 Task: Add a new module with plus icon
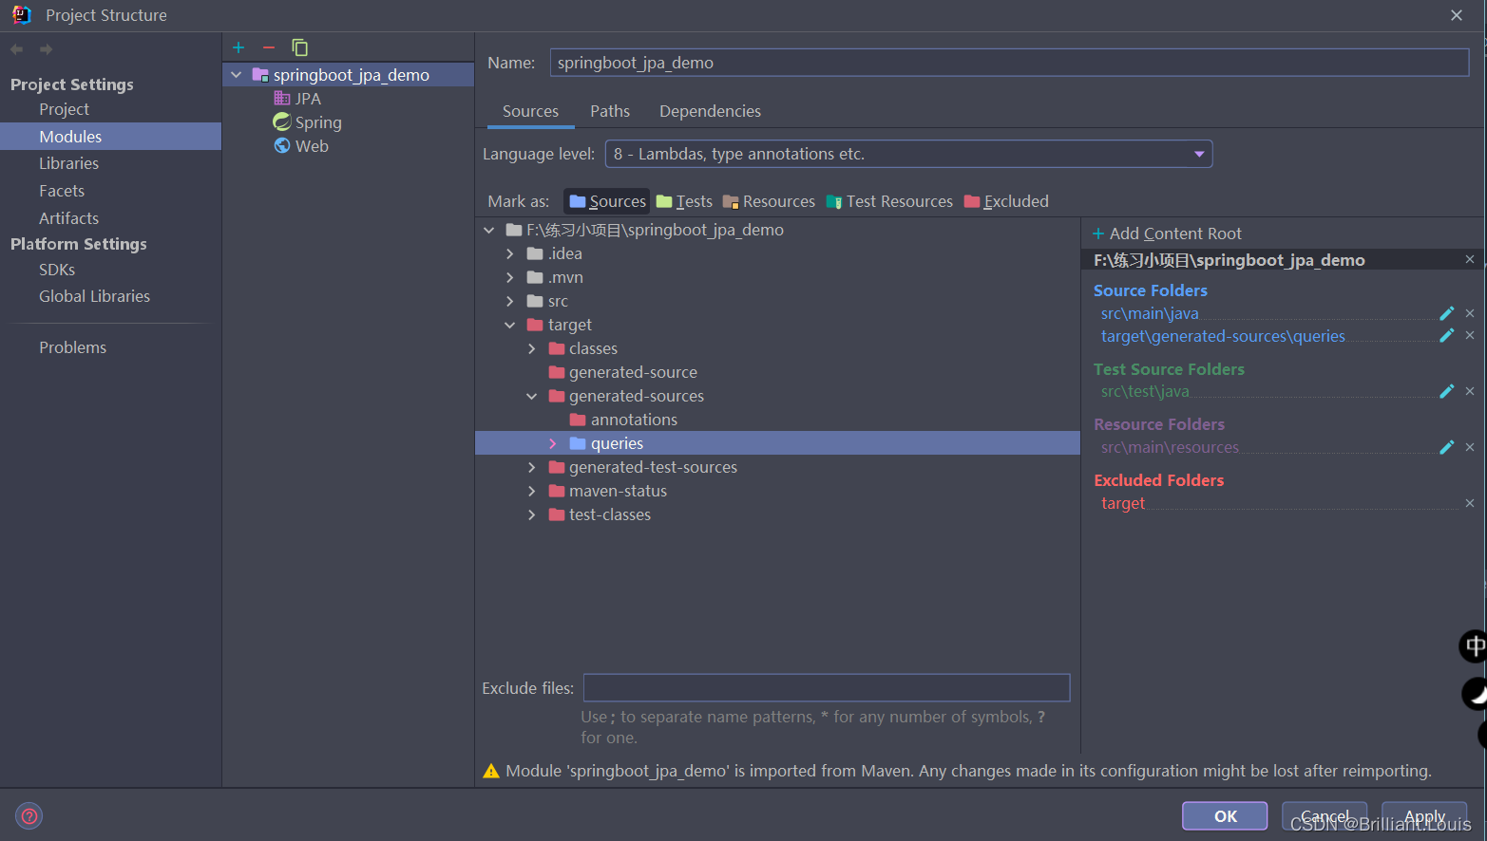click(238, 47)
